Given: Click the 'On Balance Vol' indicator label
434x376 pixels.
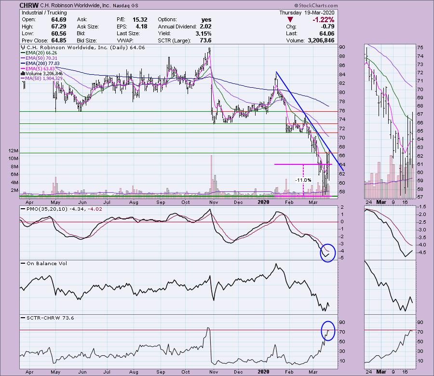Looking at the screenshot, I should click(x=47, y=263).
